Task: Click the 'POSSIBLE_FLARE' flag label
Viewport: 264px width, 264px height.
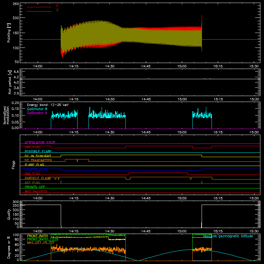Action: [x=38, y=151]
